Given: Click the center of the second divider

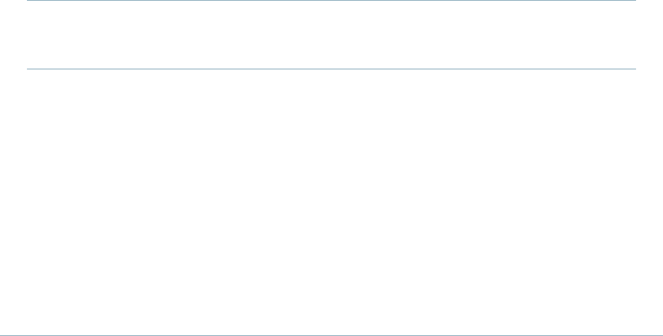Looking at the screenshot, I should [331, 69].
